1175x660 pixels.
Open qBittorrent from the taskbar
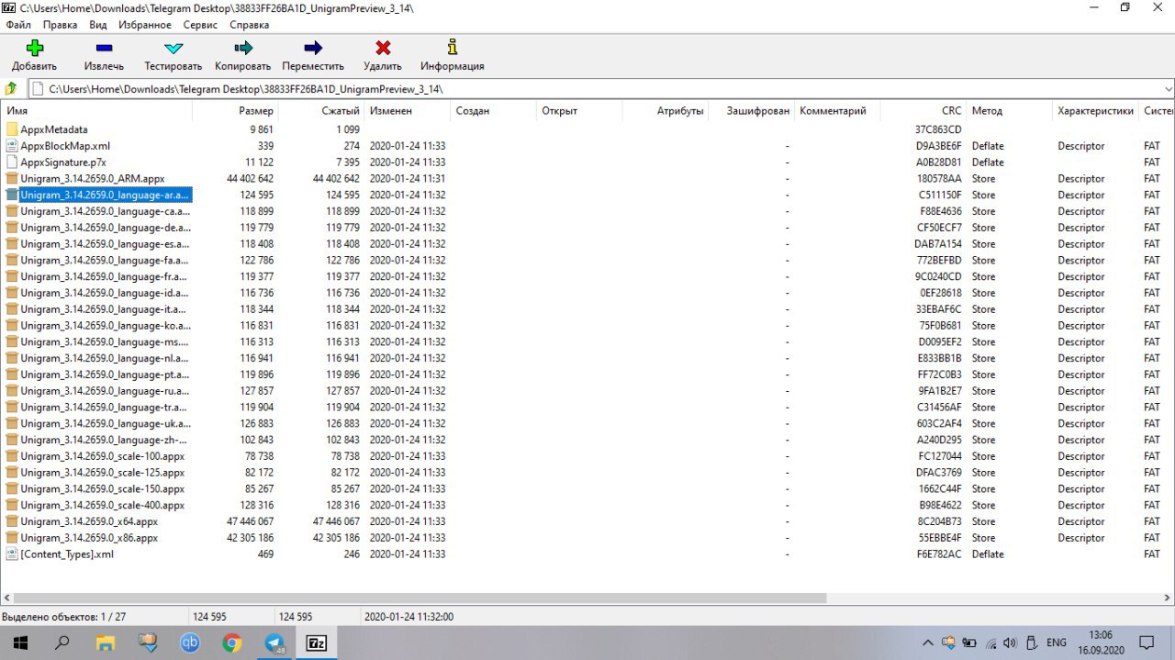coord(190,643)
